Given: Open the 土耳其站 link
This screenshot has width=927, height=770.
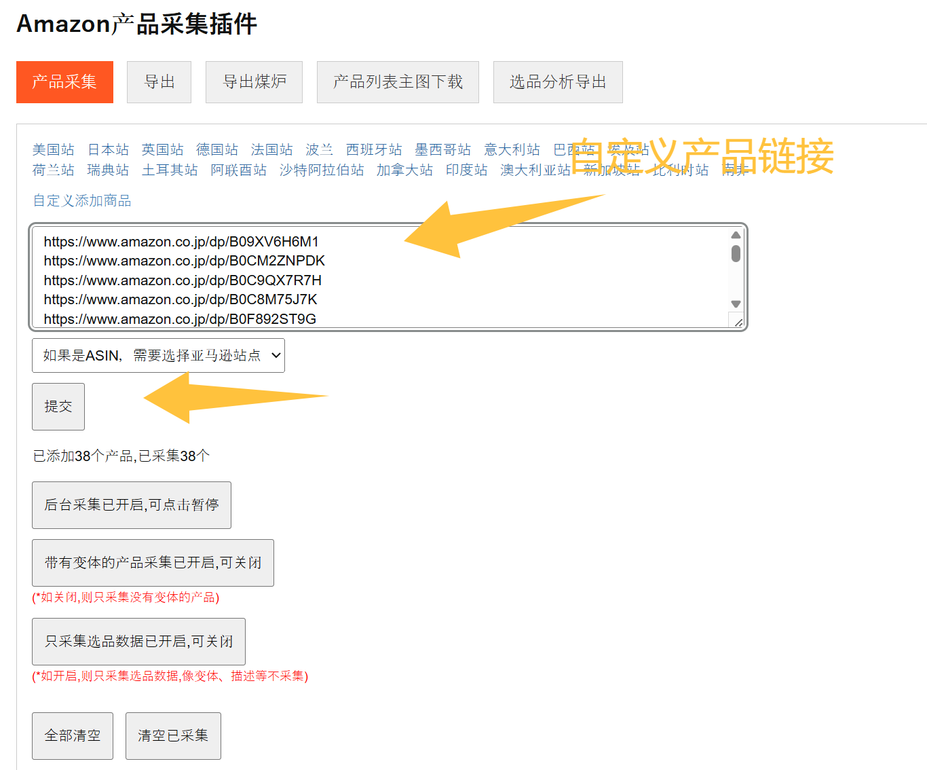Looking at the screenshot, I should (170, 170).
